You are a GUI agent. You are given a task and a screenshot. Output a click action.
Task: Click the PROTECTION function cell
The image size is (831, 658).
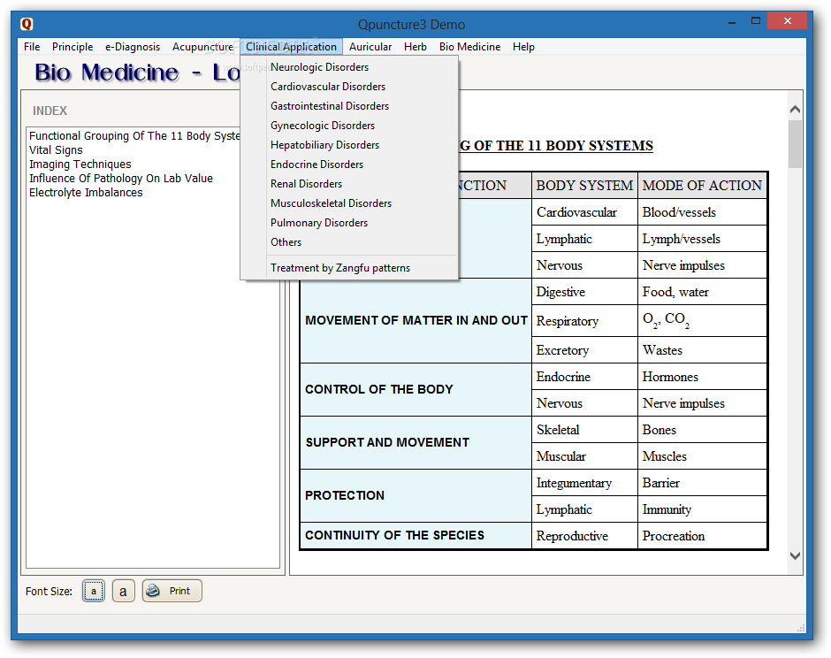pyautogui.click(x=416, y=496)
